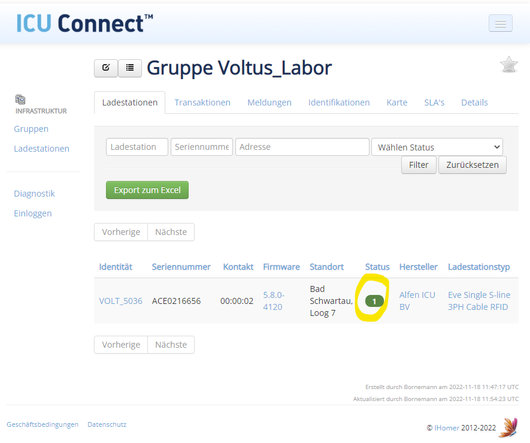This screenshot has height=443, width=530.
Task: Click Export zum Excel button
Action: 147,190
